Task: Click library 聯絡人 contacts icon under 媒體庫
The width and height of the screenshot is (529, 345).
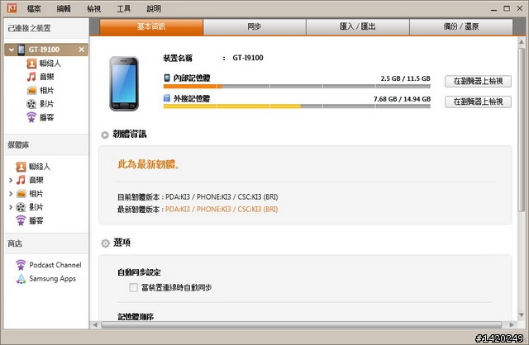Action: point(21,167)
